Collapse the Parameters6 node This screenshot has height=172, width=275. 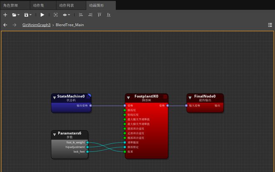[x=55, y=135]
